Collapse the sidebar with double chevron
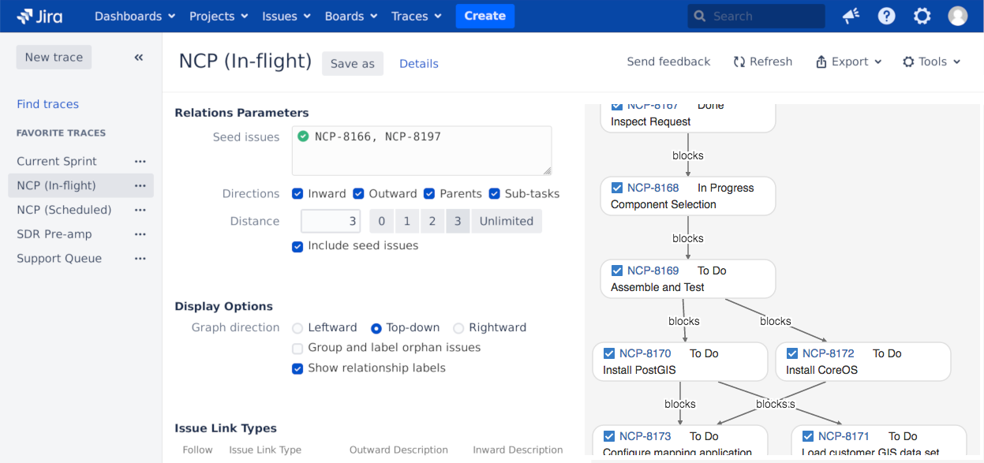This screenshot has width=984, height=463. (x=139, y=58)
